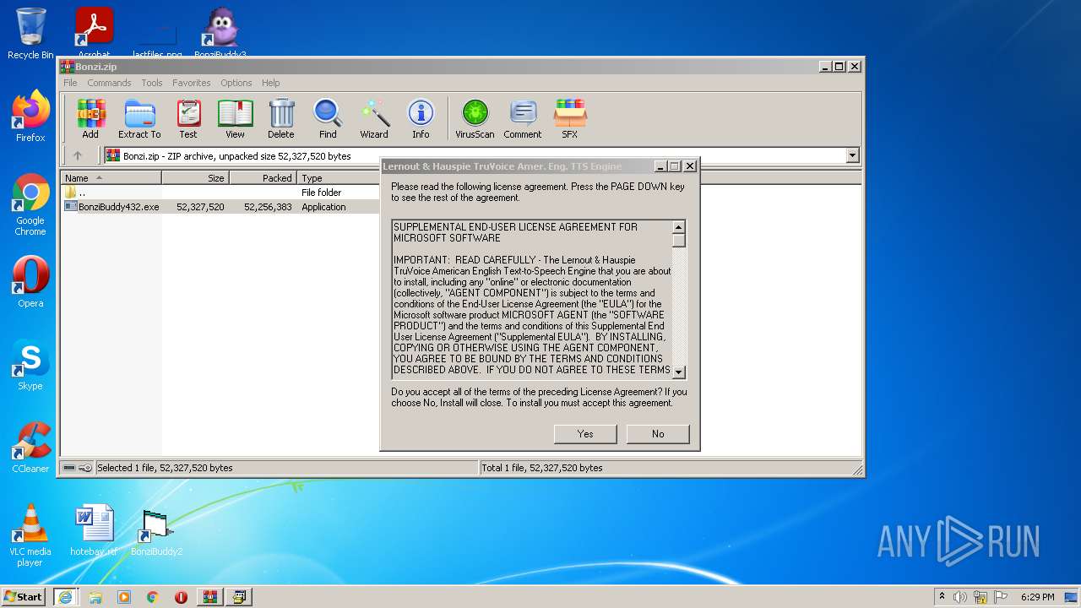The image size is (1081, 608).
Task: Open the CCleaner desktop shortcut
Action: (30, 448)
